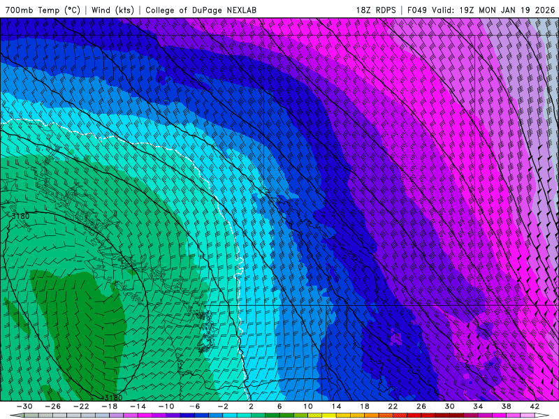Click the -6 color scale label
Viewport: 559px width, 419px height.
pyautogui.click(x=195, y=406)
